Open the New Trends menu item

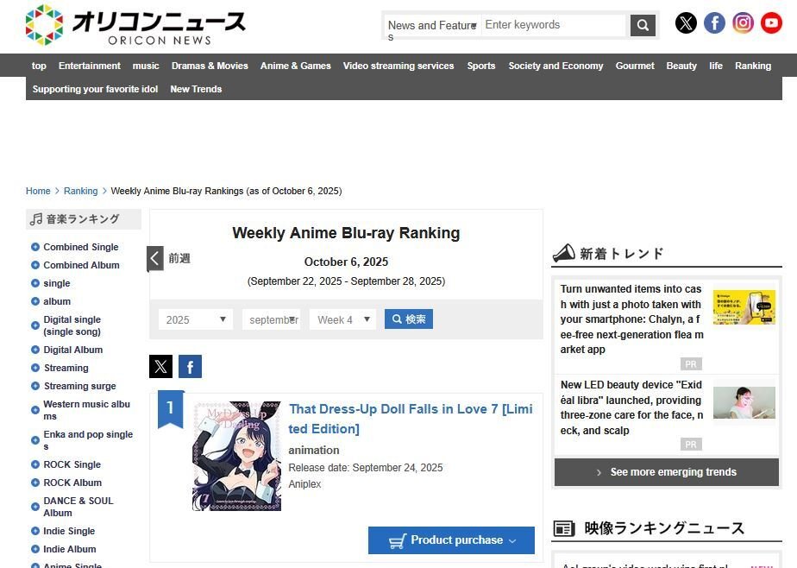point(196,89)
